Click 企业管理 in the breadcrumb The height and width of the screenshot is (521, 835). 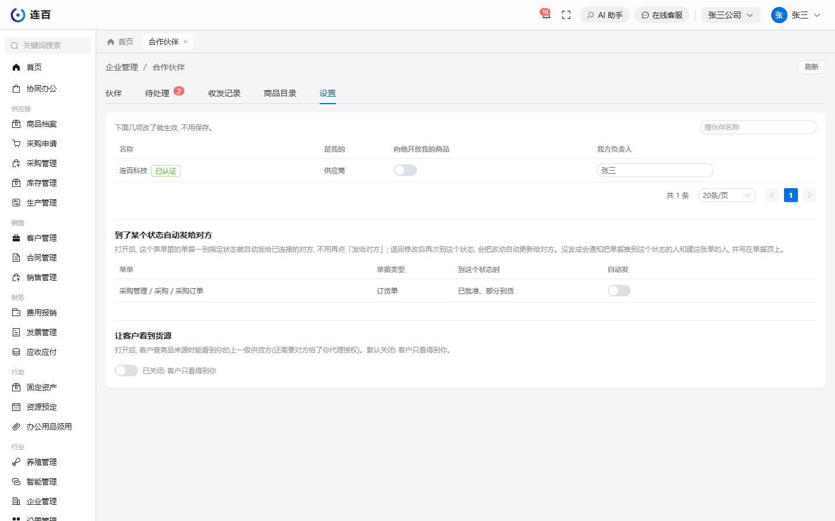click(122, 67)
